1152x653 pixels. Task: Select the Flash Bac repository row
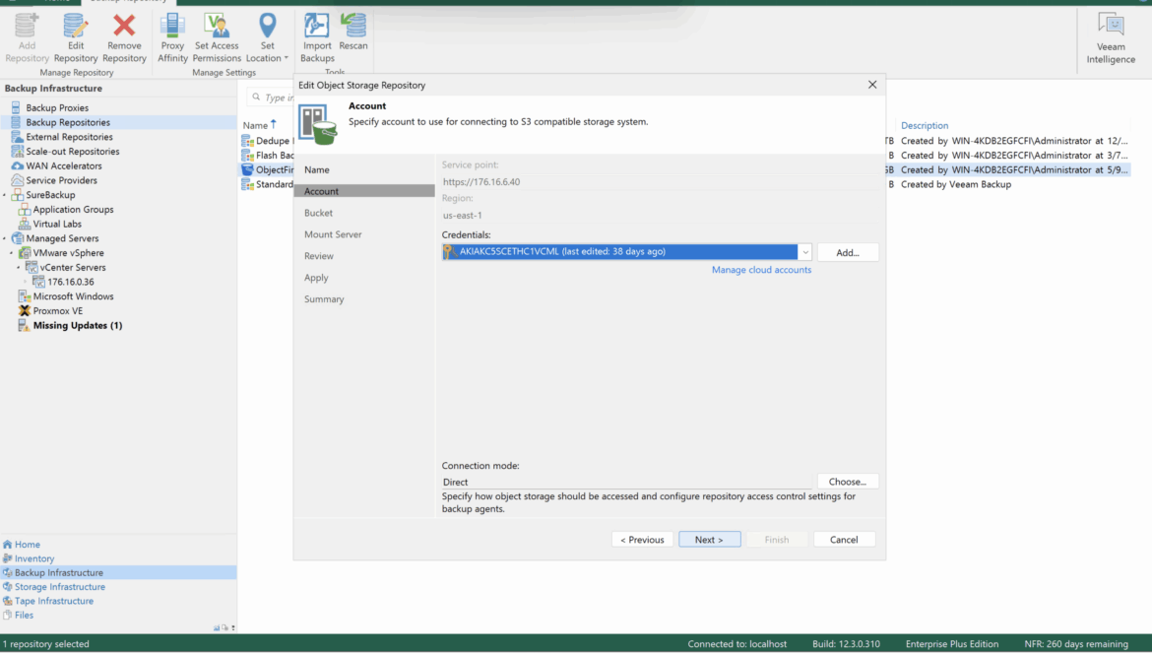tap(268, 156)
